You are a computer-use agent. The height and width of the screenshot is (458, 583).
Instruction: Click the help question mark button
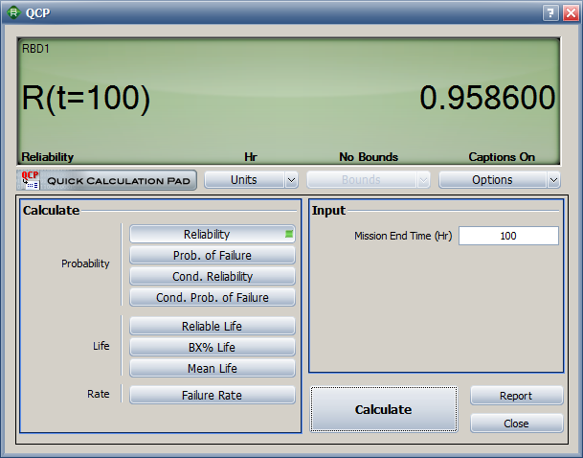coord(550,12)
